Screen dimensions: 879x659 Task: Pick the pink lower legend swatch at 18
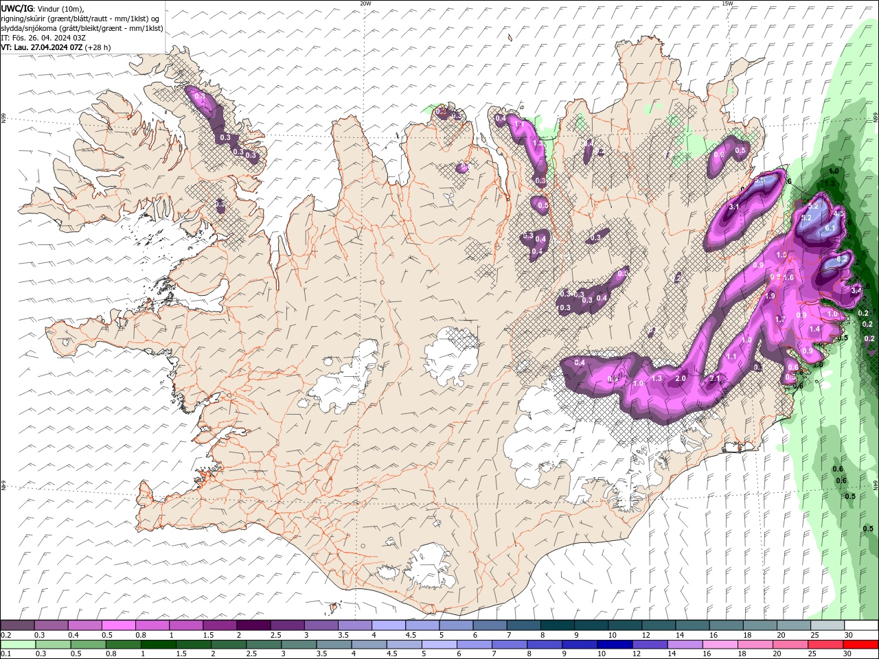(755, 645)
